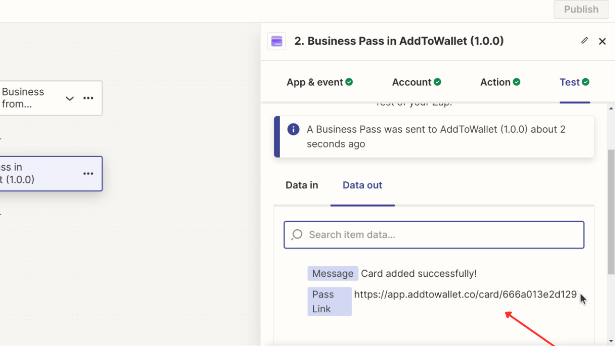Collapse the AddToWallet step panel
The height and width of the screenshot is (346, 615).
pyautogui.click(x=602, y=41)
